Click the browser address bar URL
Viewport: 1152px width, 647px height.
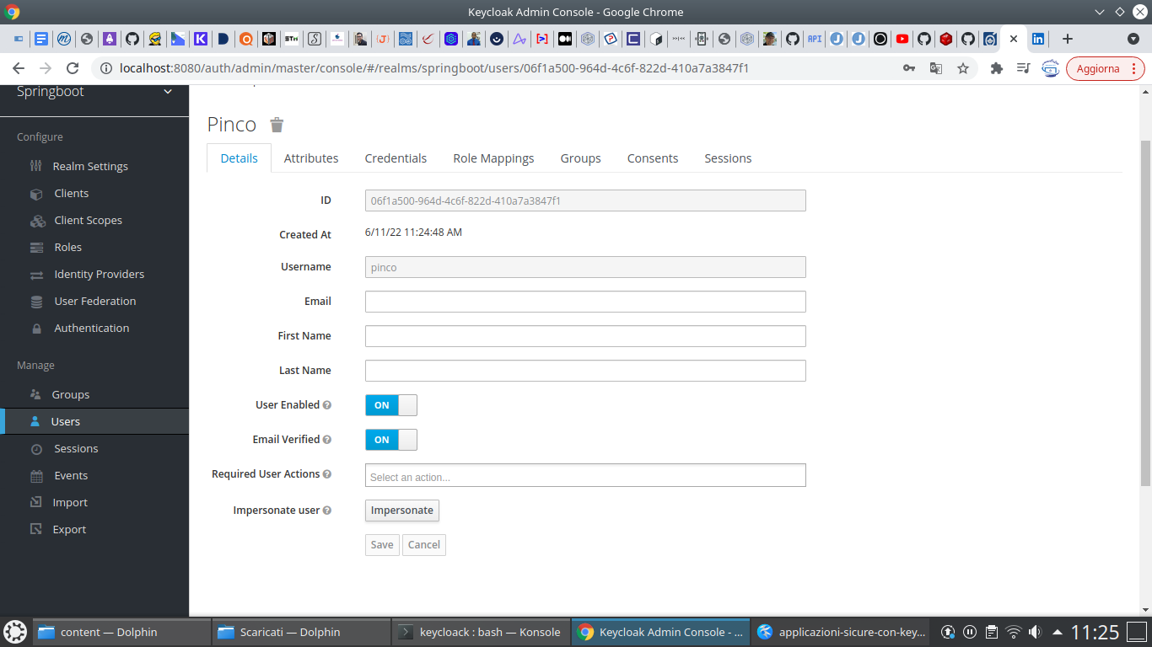tap(434, 69)
